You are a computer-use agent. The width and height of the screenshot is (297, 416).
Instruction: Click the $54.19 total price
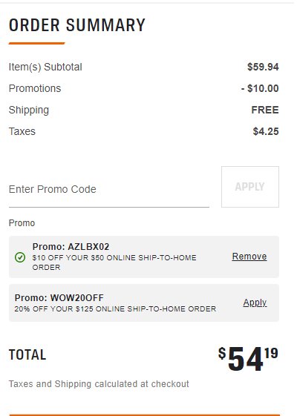point(248,359)
